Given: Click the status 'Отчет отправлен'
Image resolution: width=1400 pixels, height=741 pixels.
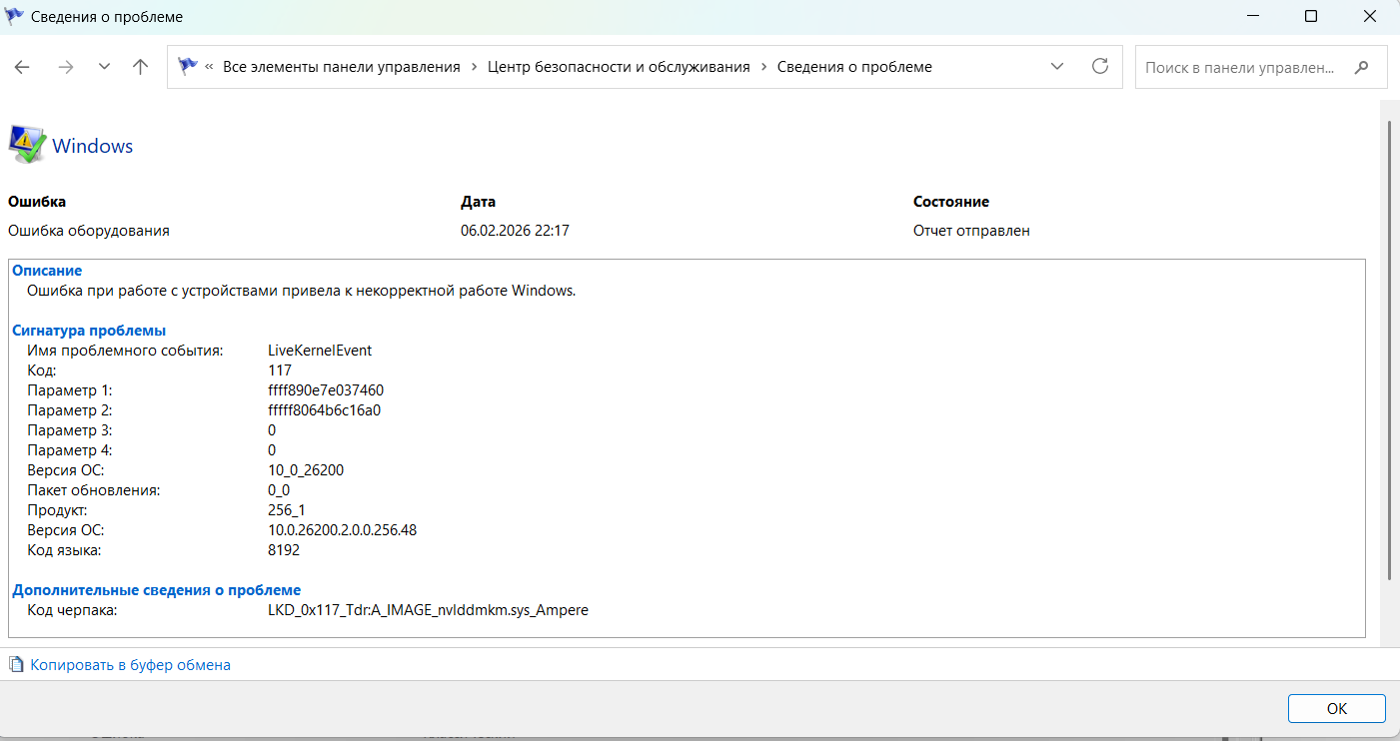Looking at the screenshot, I should [x=971, y=231].
